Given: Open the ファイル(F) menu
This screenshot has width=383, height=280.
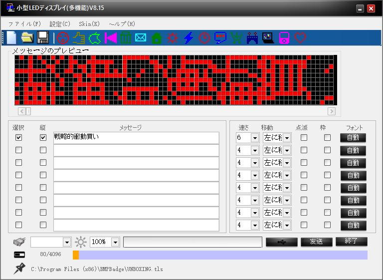Looking at the screenshot, I should click(24, 24).
